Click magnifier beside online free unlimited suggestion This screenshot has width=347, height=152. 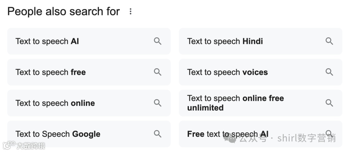(x=329, y=103)
